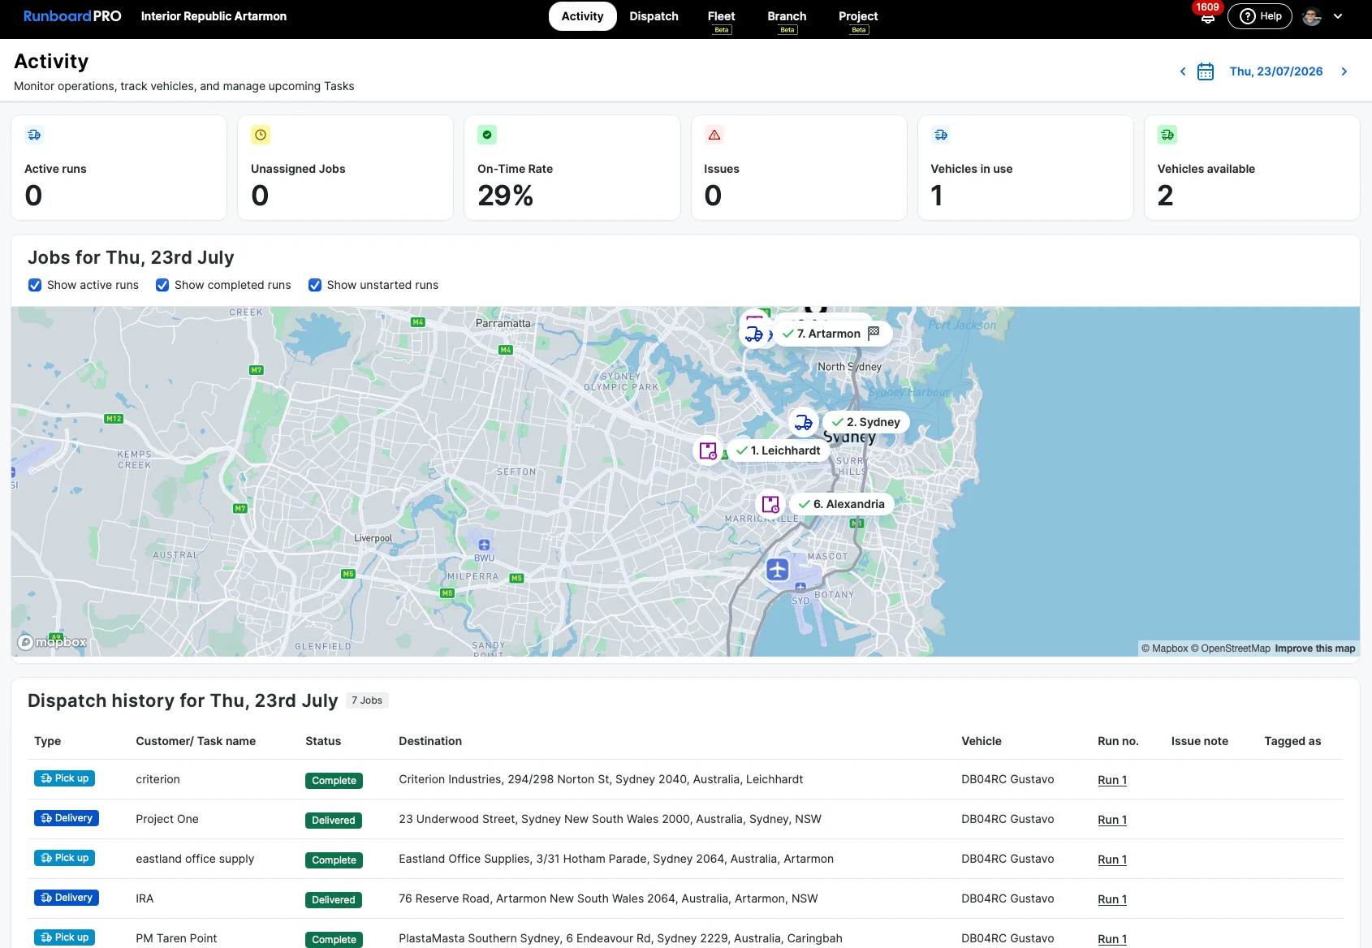Viewport: 1372px width, 948px height.
Task: Open the Help button
Action: tap(1260, 16)
